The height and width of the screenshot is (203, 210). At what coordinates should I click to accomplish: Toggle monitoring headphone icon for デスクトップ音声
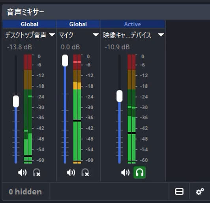click(x=37, y=173)
